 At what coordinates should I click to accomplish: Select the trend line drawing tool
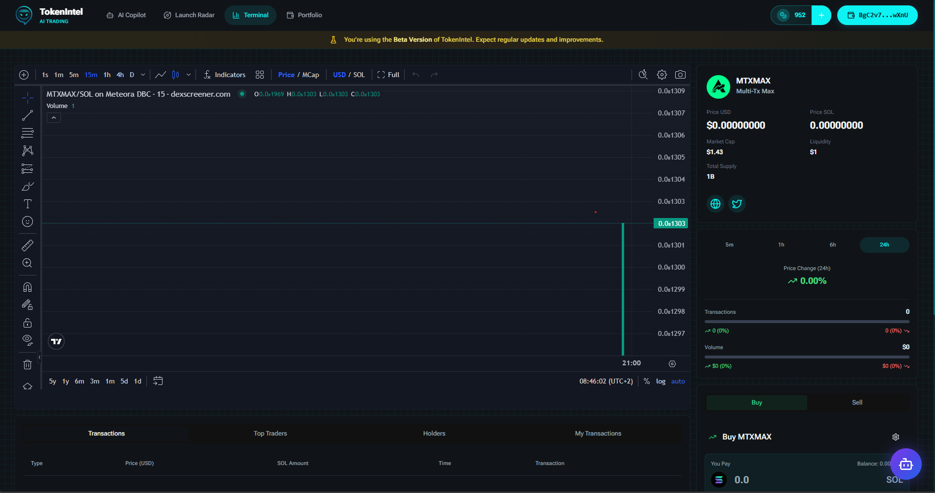27,115
